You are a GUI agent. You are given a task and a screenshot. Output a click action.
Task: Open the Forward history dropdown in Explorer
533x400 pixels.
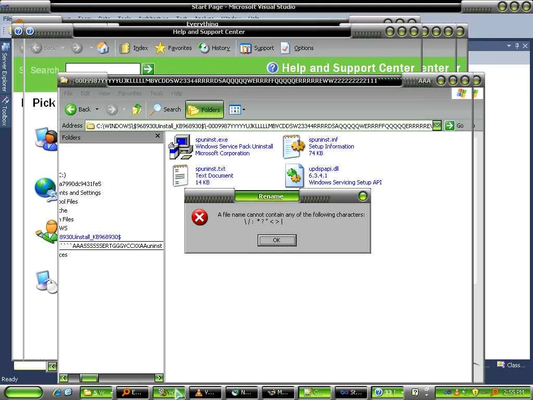124,109
